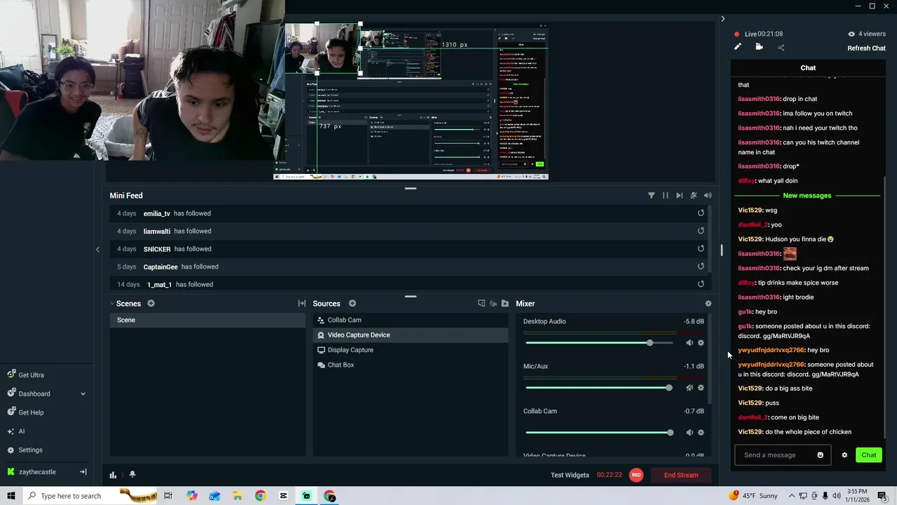
Task: Adjust Collab Cam volume slider
Action: point(599,433)
